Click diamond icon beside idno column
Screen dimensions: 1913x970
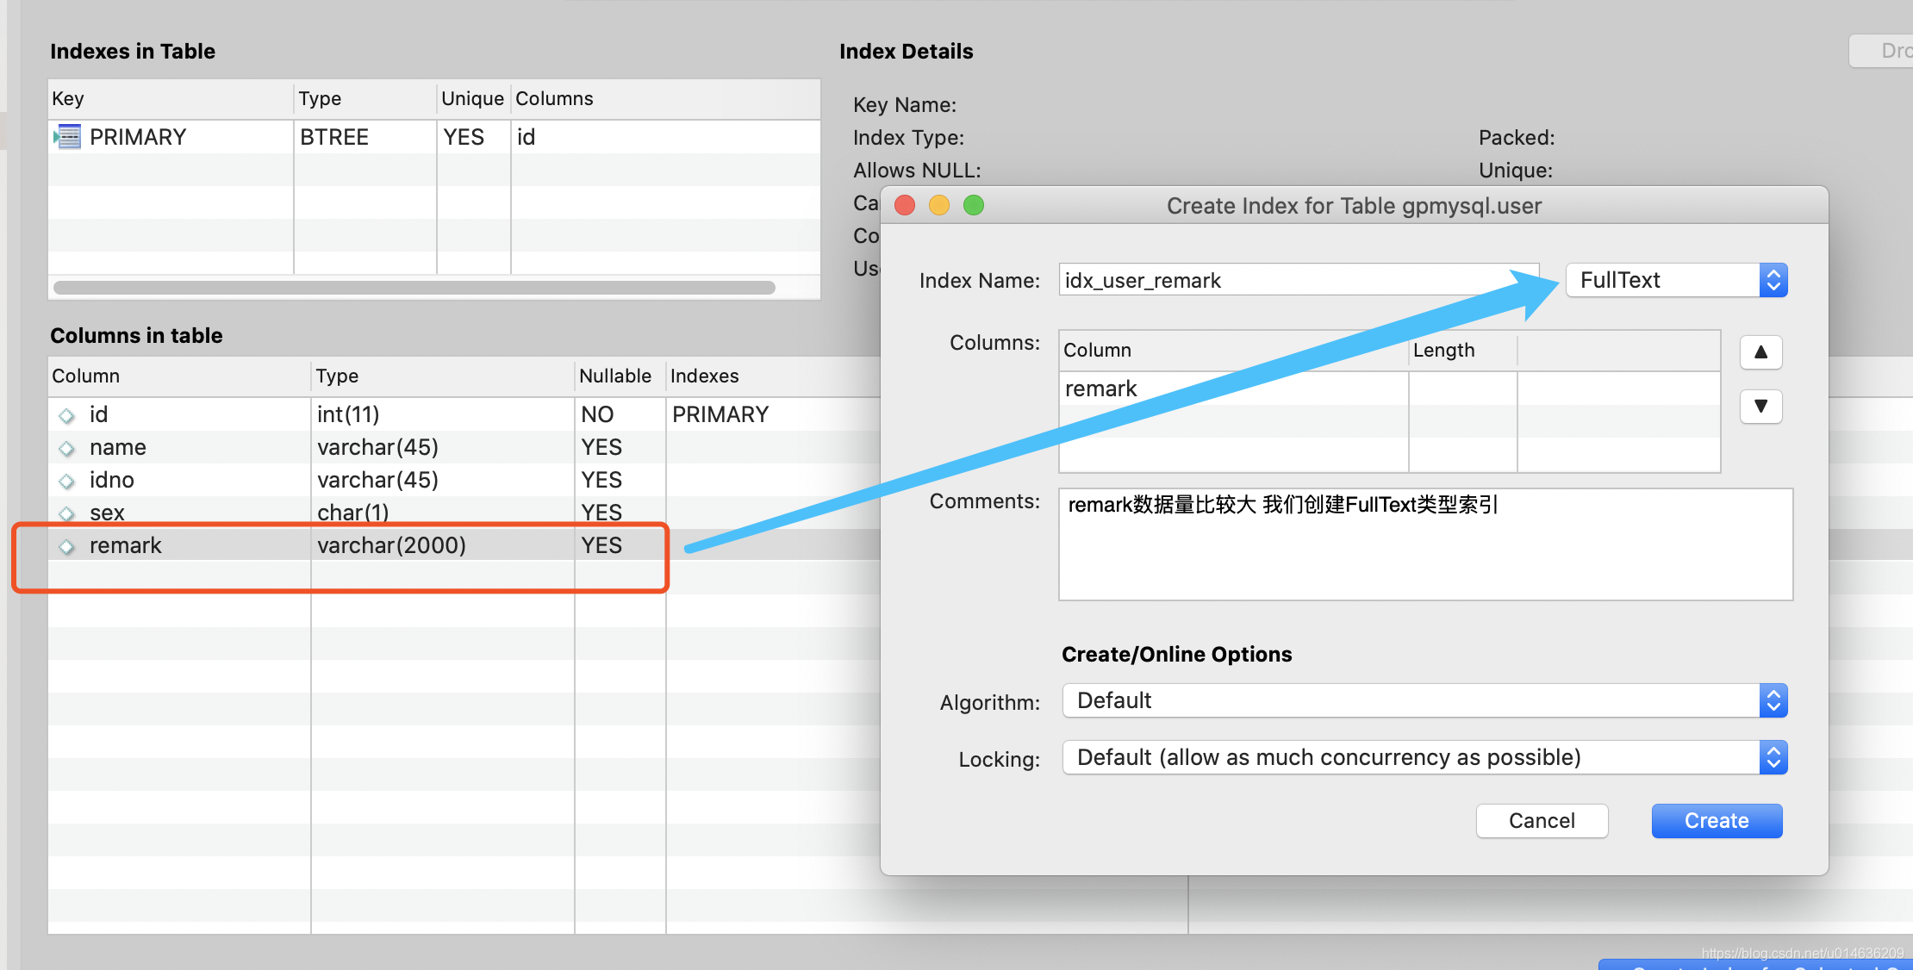pyautogui.click(x=66, y=482)
